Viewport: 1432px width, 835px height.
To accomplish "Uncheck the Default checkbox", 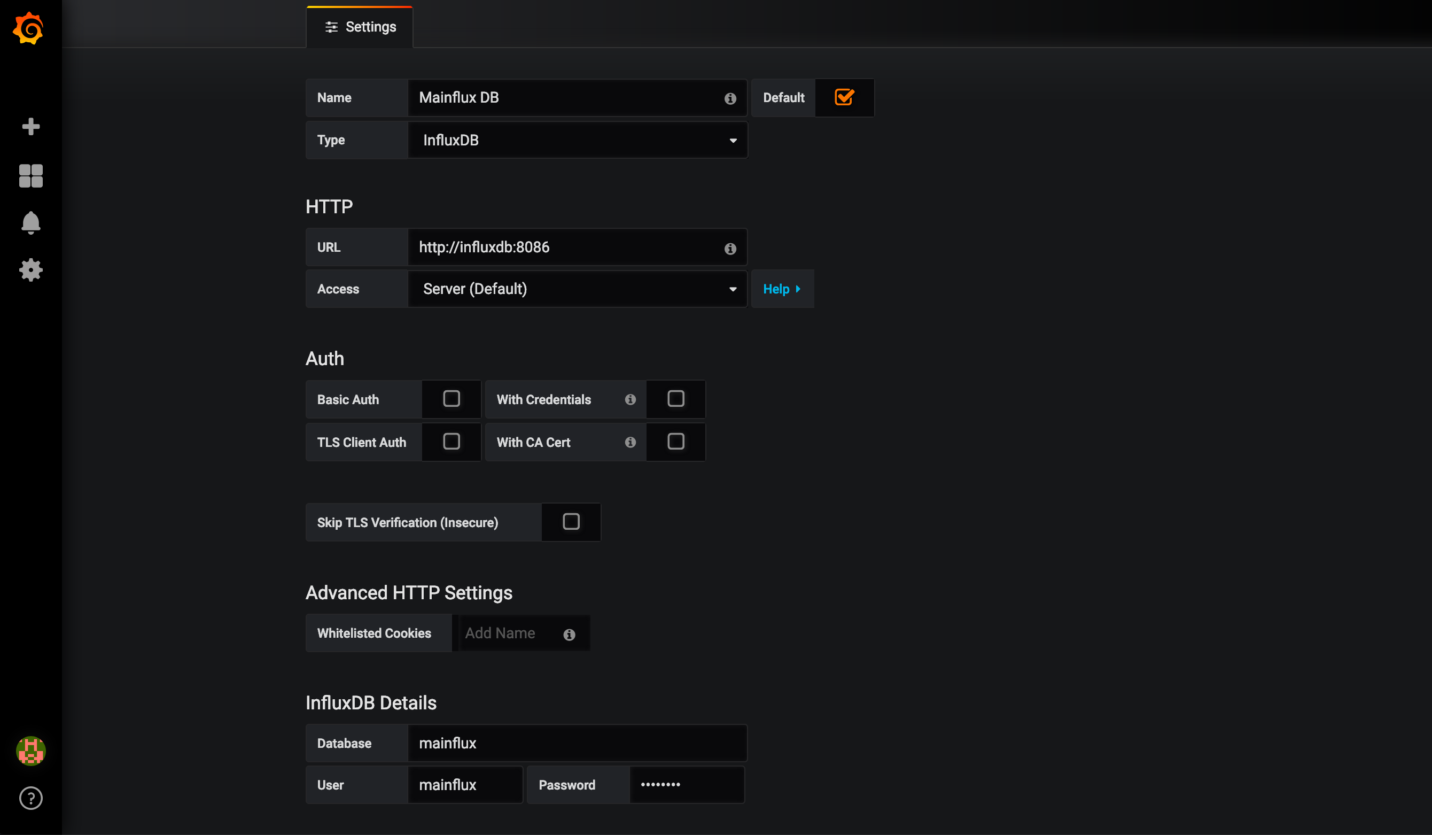I will pyautogui.click(x=844, y=97).
